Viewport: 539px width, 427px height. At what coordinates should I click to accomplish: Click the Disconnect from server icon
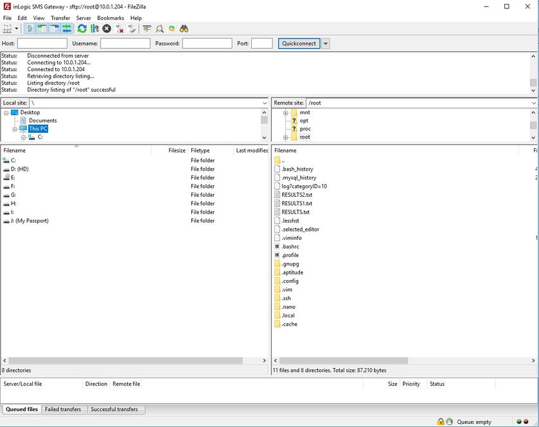point(119,29)
